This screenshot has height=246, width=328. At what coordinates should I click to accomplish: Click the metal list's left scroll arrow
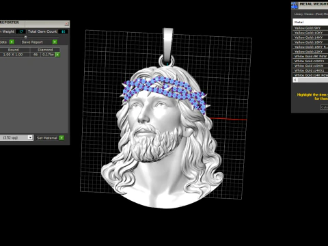click(x=295, y=80)
